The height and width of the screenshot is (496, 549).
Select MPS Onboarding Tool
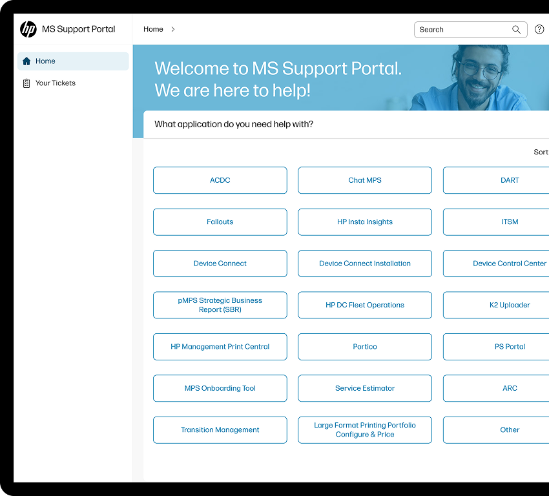pos(220,388)
